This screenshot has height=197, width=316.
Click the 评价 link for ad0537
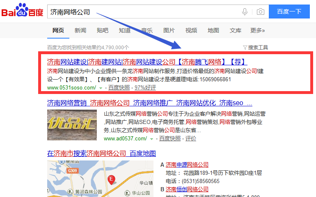191,139
